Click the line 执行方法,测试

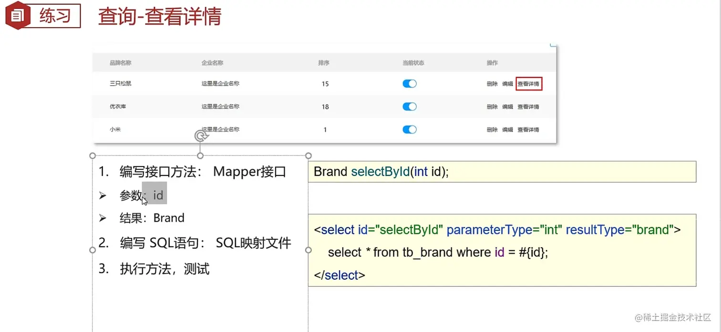(x=154, y=269)
